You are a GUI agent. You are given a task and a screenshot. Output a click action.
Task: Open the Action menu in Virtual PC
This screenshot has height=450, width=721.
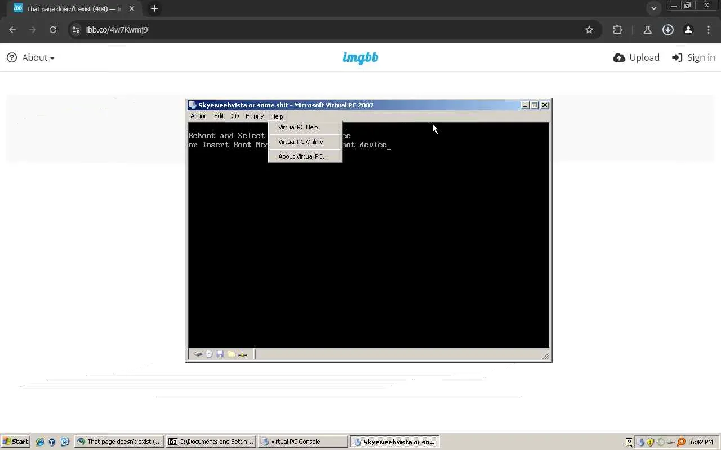(x=199, y=116)
